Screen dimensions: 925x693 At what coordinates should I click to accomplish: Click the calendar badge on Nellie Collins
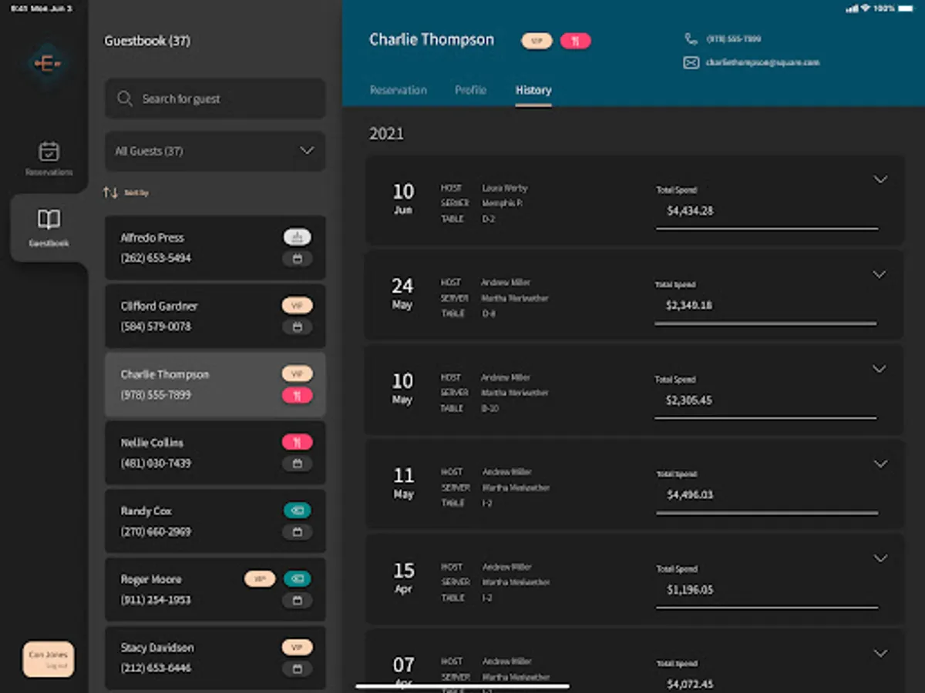298,464
